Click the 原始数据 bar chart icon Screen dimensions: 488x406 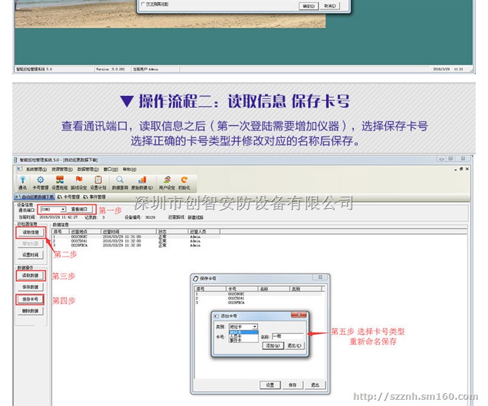(142, 183)
